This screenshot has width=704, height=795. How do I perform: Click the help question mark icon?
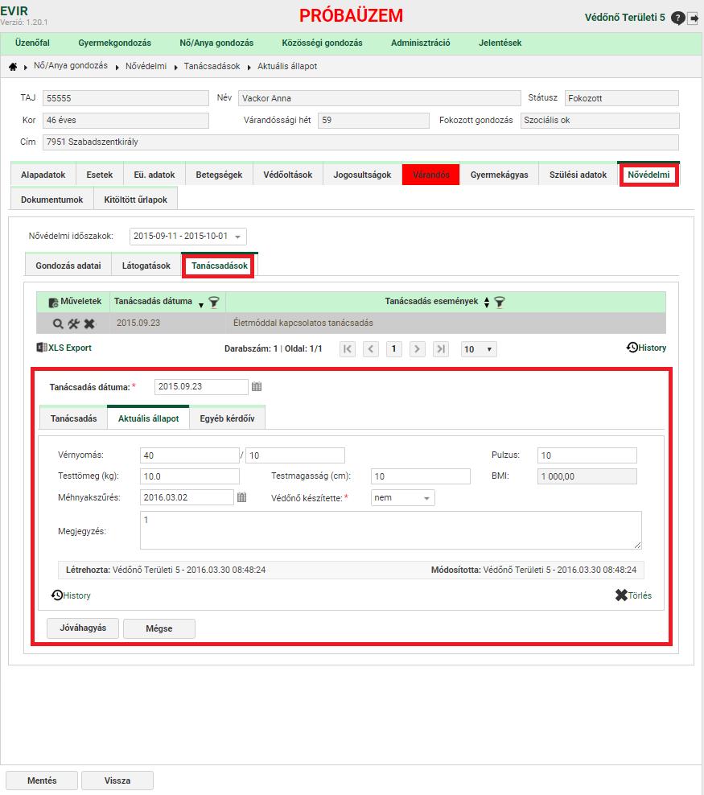click(677, 19)
